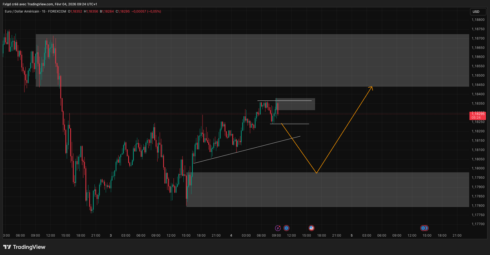The height and width of the screenshot is (255, 490).
Task: Click the 1,17700 price axis label
Action: [x=477, y=224]
